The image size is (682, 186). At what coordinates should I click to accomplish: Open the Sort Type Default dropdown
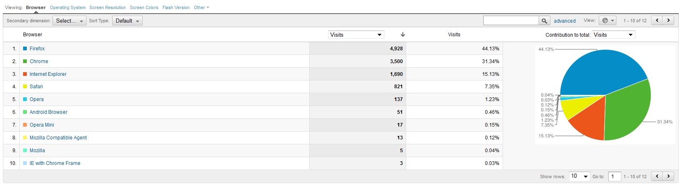pyautogui.click(x=127, y=21)
